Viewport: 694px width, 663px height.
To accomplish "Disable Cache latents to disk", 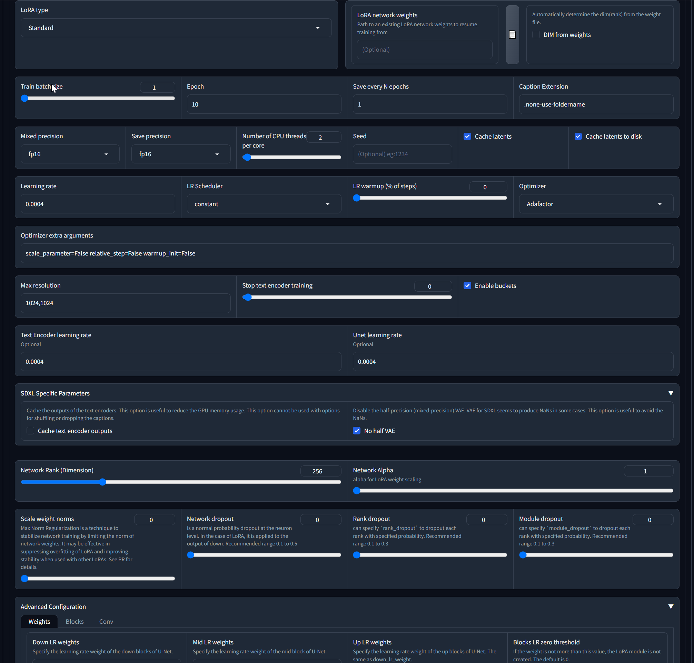I will [578, 137].
